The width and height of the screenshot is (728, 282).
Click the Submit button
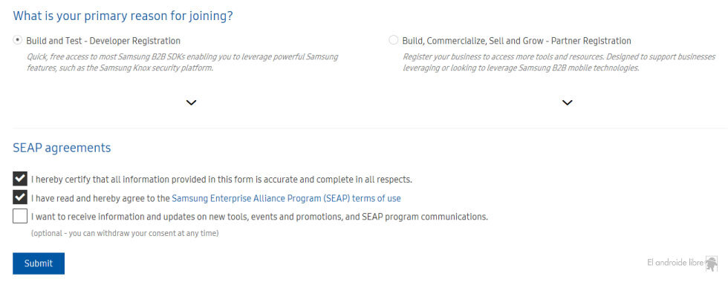(x=39, y=263)
